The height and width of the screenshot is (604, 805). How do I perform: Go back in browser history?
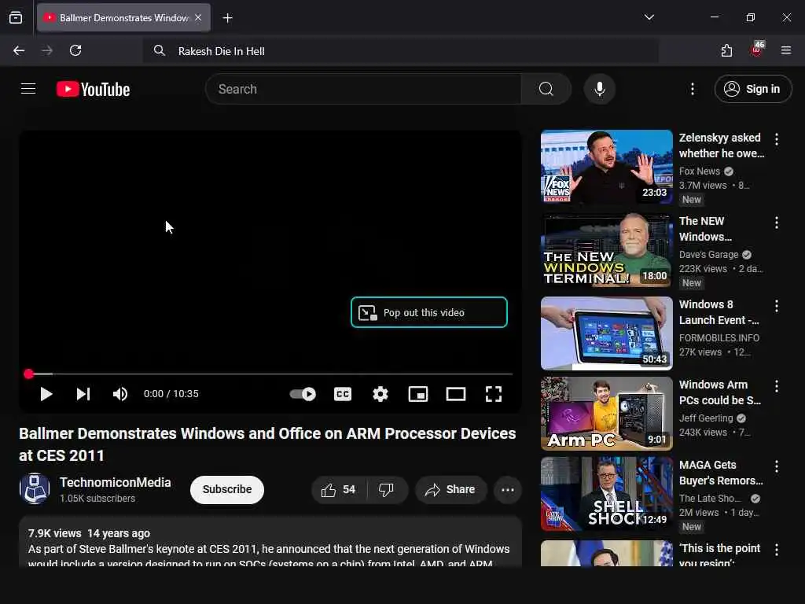click(x=19, y=50)
